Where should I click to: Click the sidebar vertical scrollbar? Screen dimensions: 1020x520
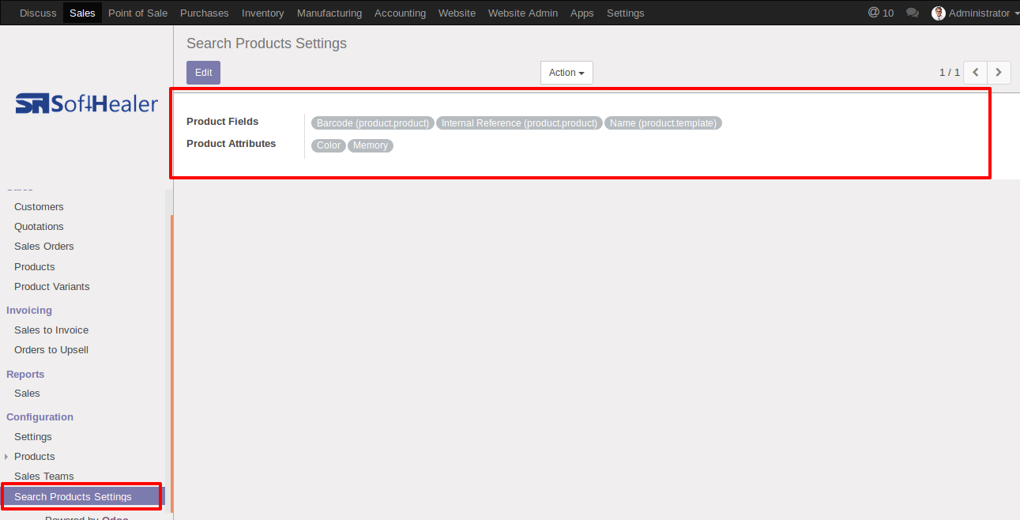tap(171, 364)
